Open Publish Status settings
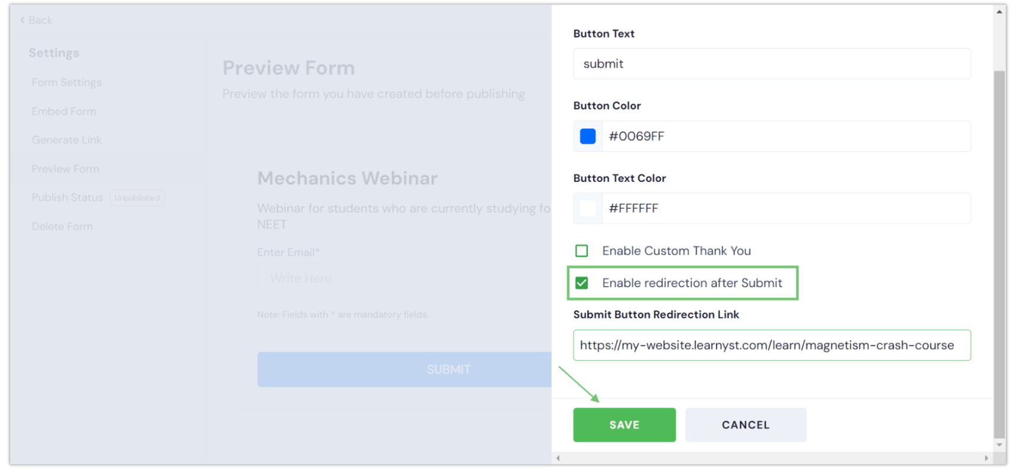This screenshot has width=1016, height=469. pos(67,197)
